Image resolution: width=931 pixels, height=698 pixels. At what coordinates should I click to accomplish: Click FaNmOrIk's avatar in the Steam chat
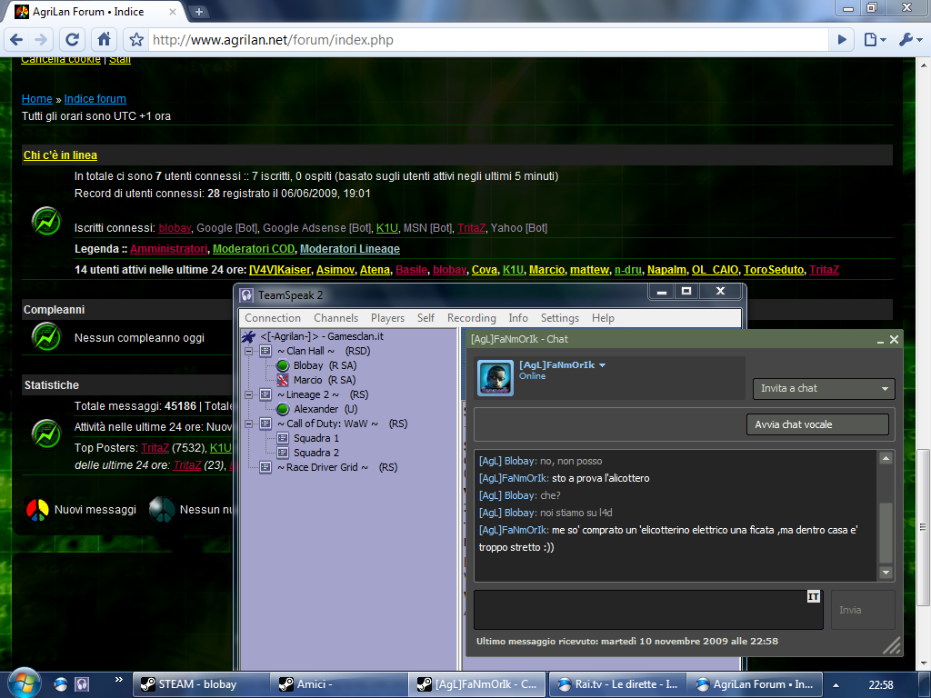496,378
